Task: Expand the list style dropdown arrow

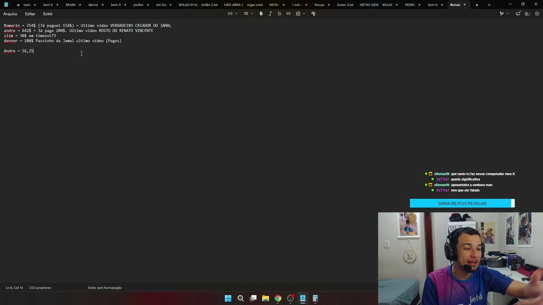Action: pyautogui.click(x=252, y=14)
